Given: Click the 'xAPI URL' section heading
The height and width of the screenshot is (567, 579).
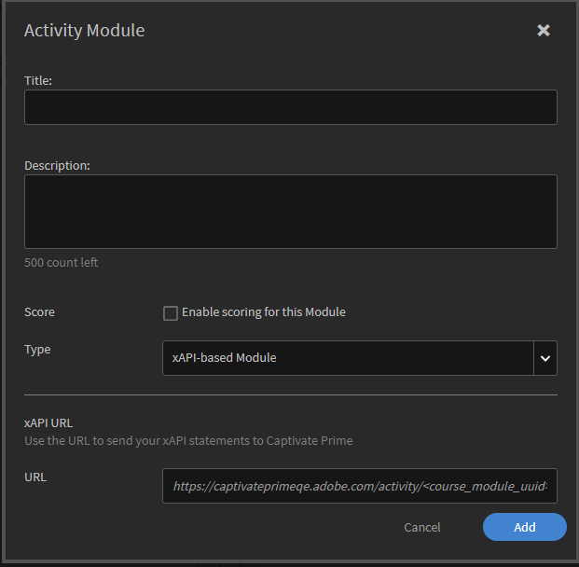Looking at the screenshot, I should 48,423.
